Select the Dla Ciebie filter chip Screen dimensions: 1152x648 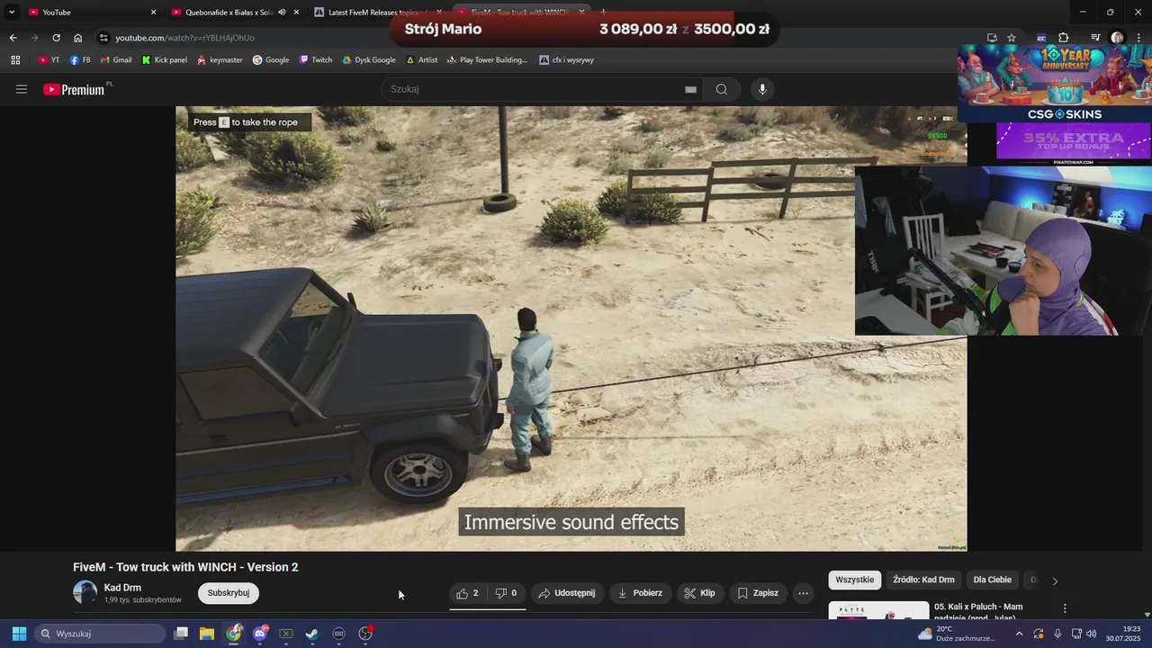tap(993, 580)
